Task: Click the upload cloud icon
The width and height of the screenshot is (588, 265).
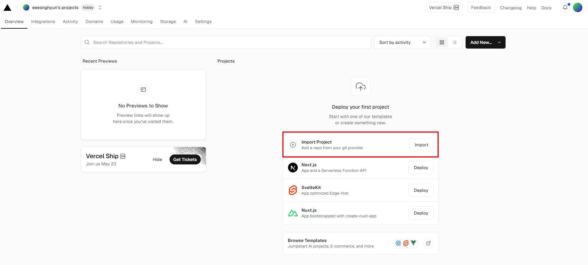Action: (361, 87)
